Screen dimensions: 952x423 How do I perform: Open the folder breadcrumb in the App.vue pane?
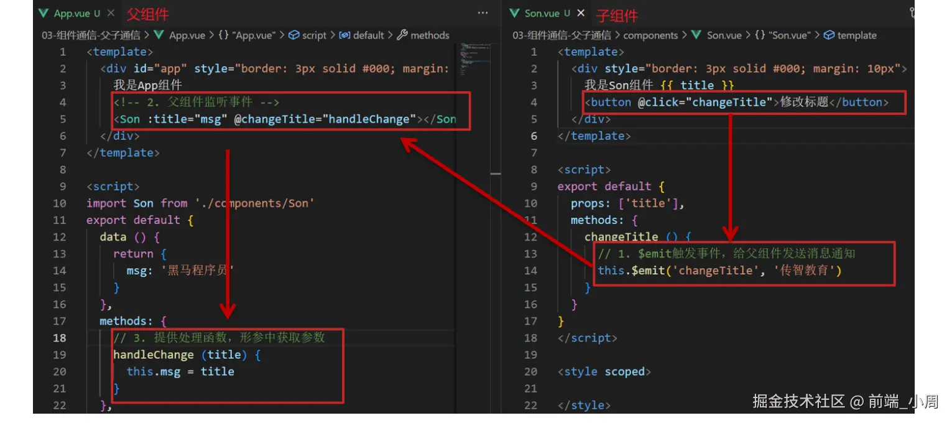click(91, 35)
